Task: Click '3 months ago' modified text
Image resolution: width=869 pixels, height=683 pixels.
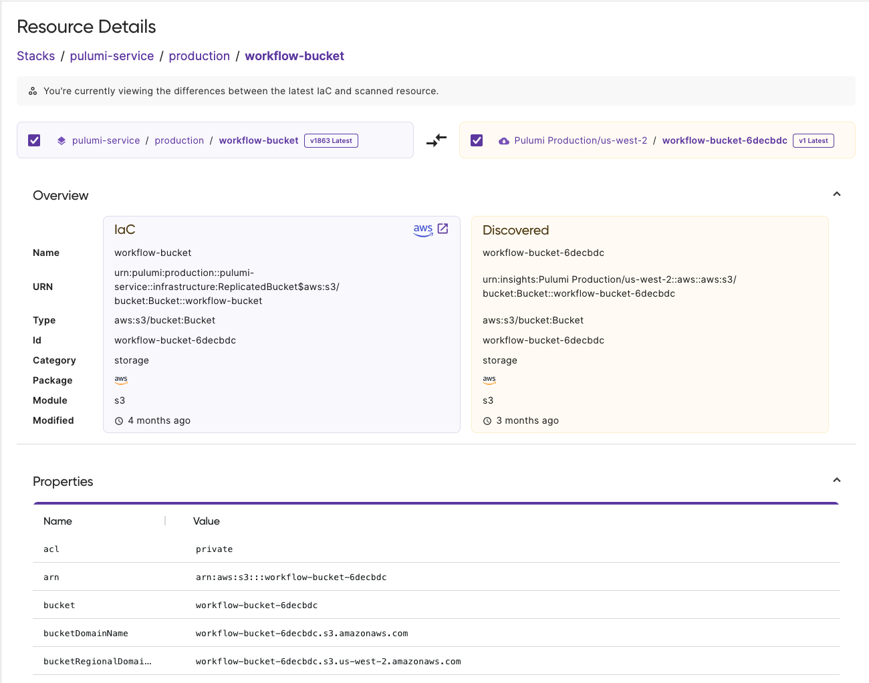Action: 527,421
